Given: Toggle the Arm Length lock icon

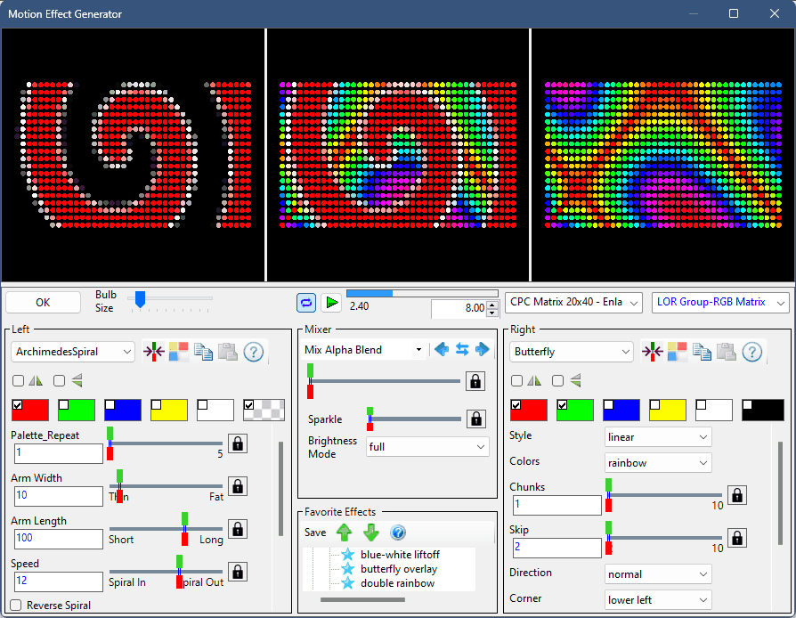Looking at the screenshot, I should coord(237,529).
